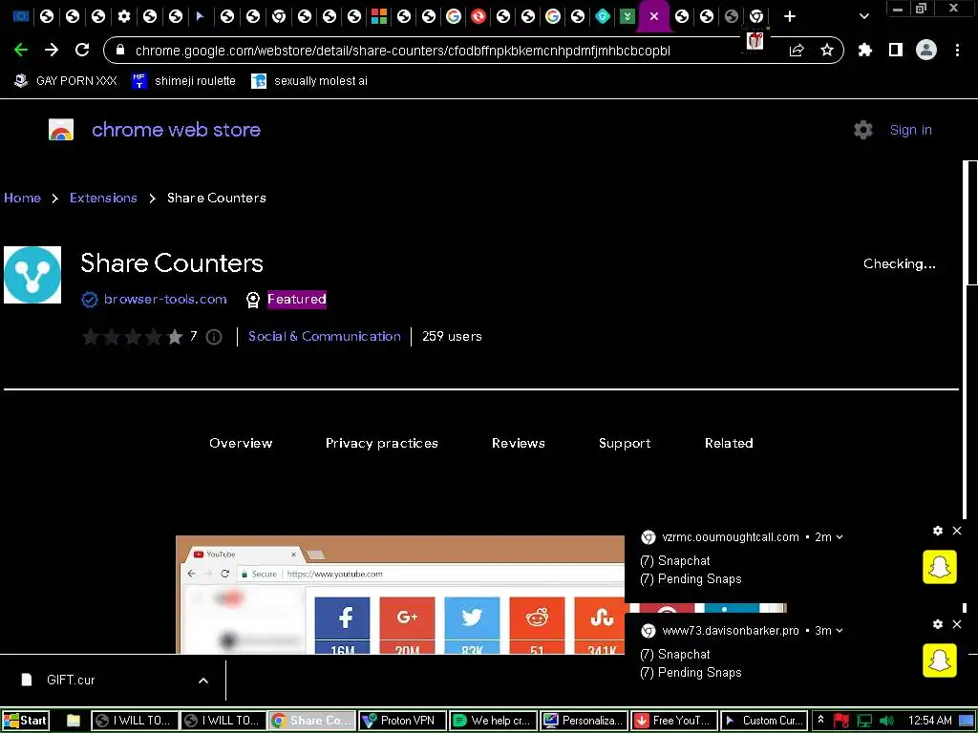Open Chrome's three-dot menu
The height and width of the screenshot is (733, 978).
(957, 50)
